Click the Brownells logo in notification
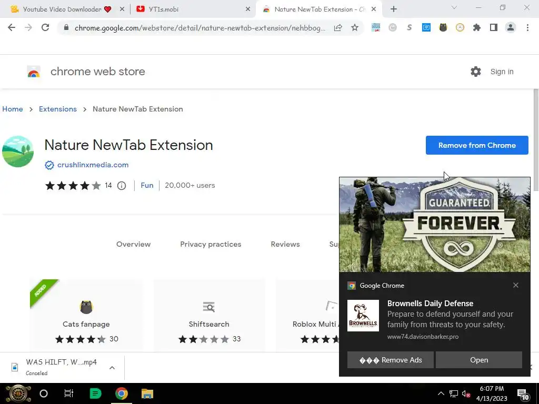The image size is (539, 404). [363, 316]
